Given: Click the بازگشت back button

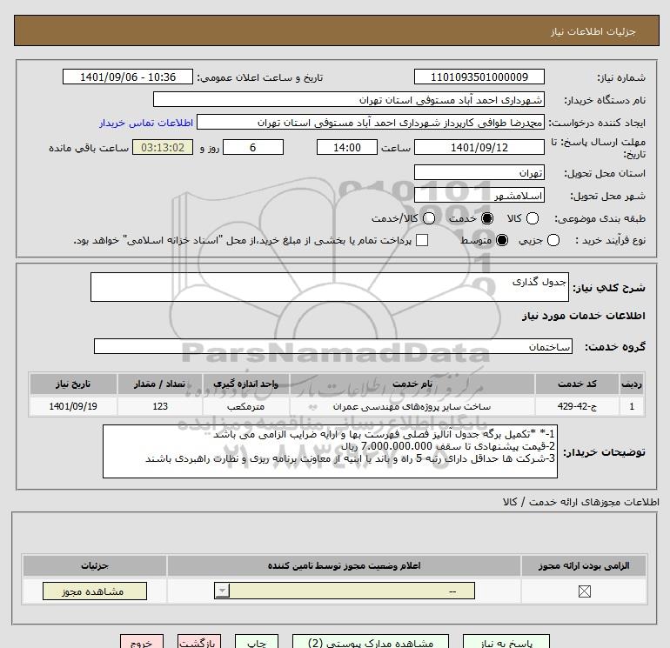Looking at the screenshot, I should coord(199,642).
